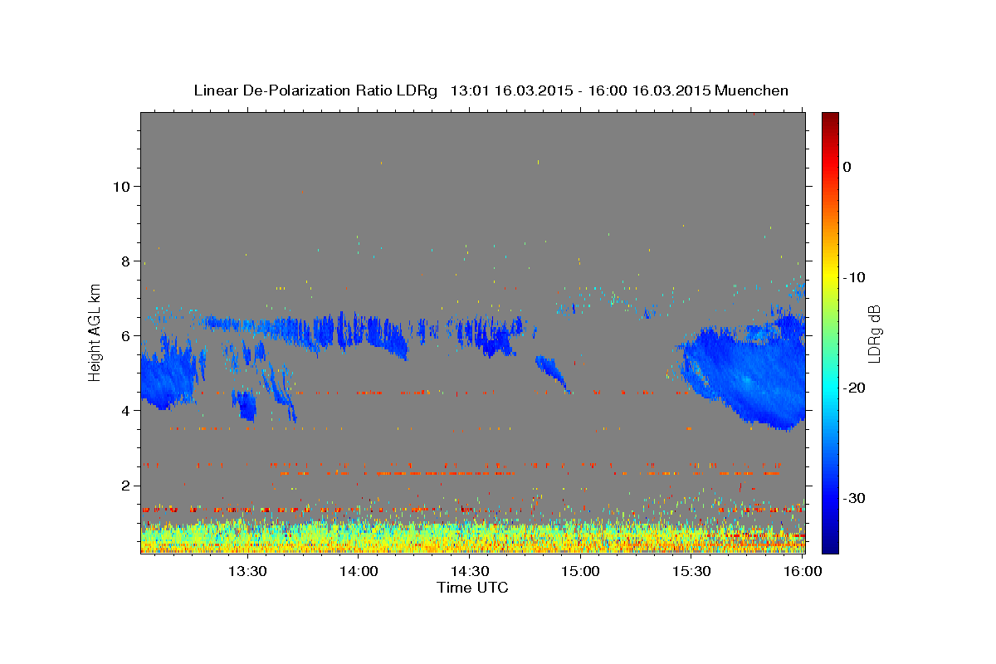Select the 15:30 time axis label
Screen dimensions: 996x664
[x=691, y=572]
